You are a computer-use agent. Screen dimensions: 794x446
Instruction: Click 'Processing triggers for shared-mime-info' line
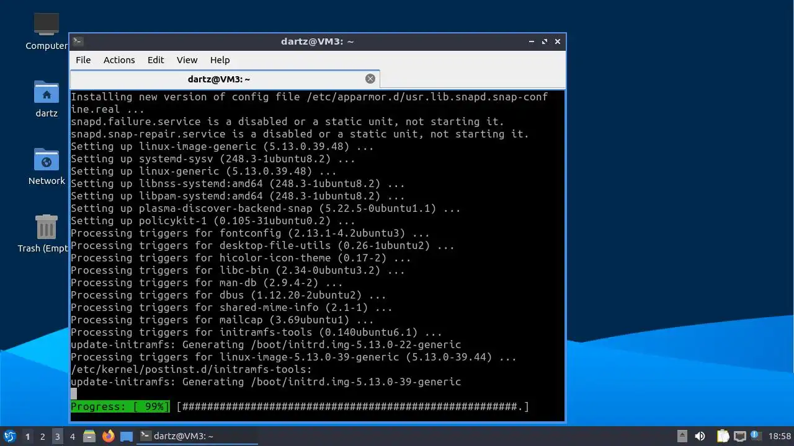pyautogui.click(x=231, y=307)
